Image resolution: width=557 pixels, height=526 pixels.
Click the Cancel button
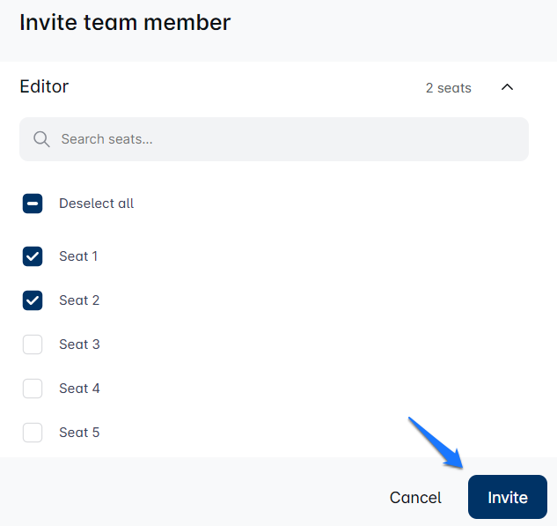[x=415, y=498]
